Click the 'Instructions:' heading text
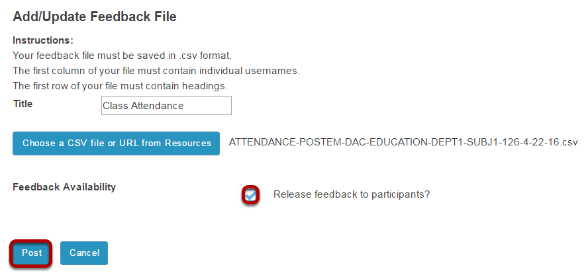 pyautogui.click(x=43, y=40)
